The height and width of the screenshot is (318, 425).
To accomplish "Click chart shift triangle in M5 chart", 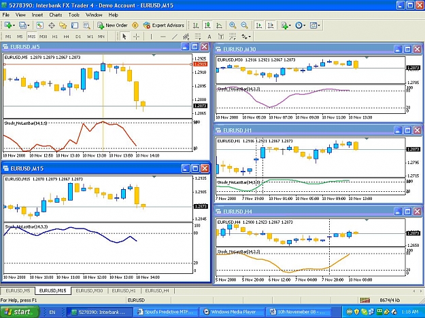I will [x=154, y=55].
